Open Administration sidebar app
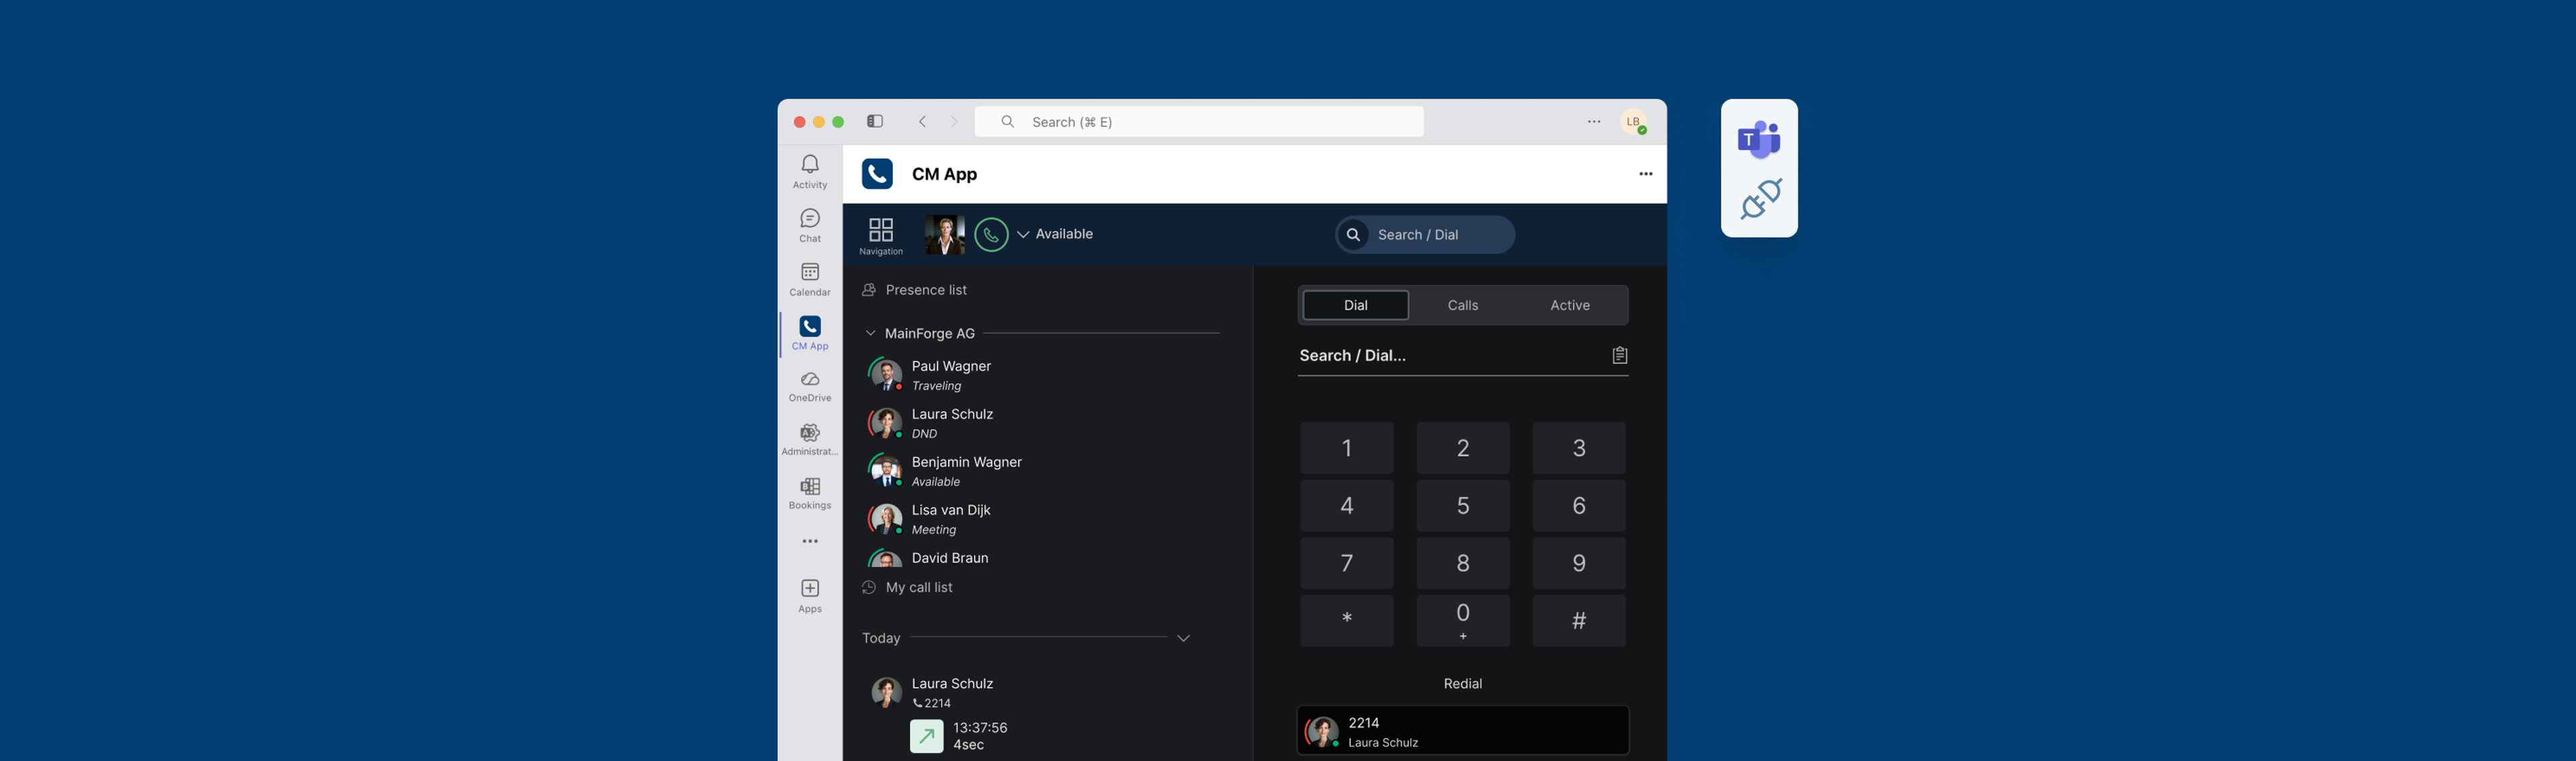Screen dimensions: 2576x761 click(810, 439)
